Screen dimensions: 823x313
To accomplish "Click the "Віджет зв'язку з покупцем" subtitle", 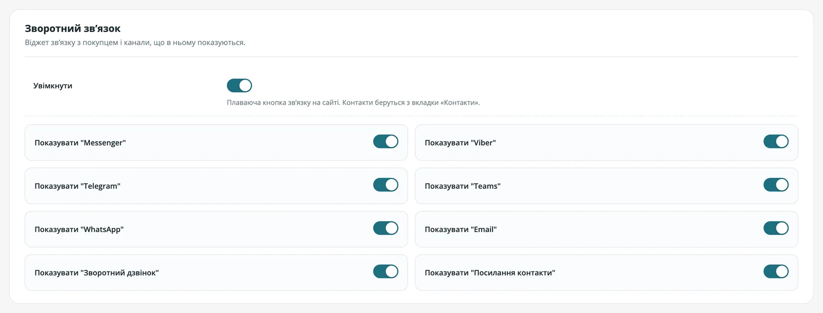I will 135,43.
